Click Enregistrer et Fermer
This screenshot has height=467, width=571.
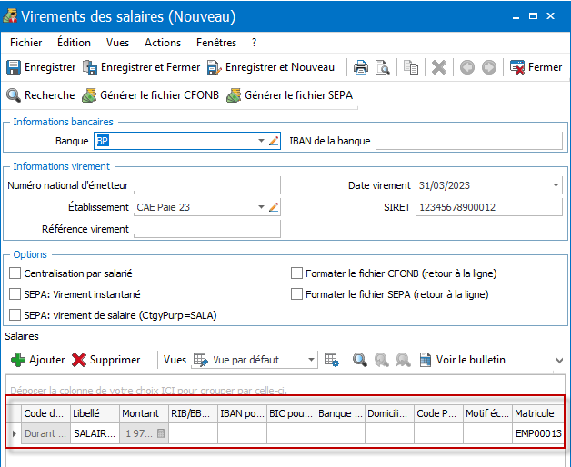pyautogui.click(x=141, y=67)
